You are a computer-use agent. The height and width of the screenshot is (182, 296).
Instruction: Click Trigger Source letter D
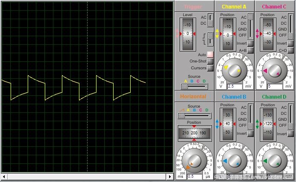(x=204, y=81)
